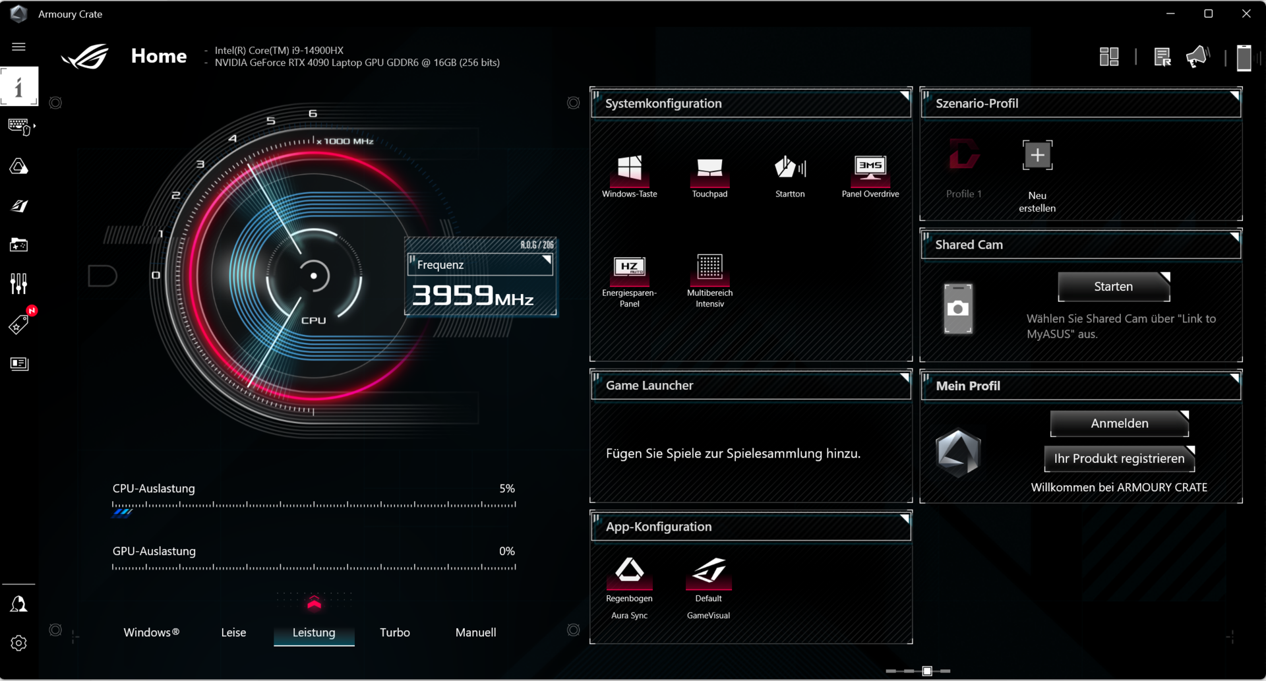This screenshot has width=1266, height=681.
Task: Click Anmelden button
Action: (1120, 423)
